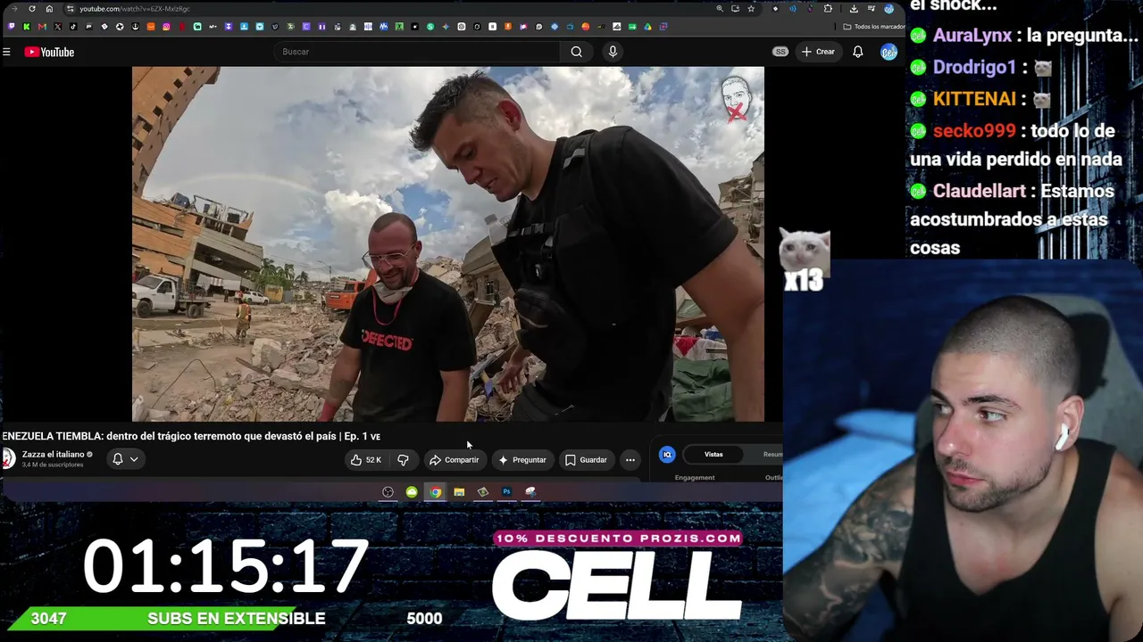Like the video with 52 K likes

[366, 460]
